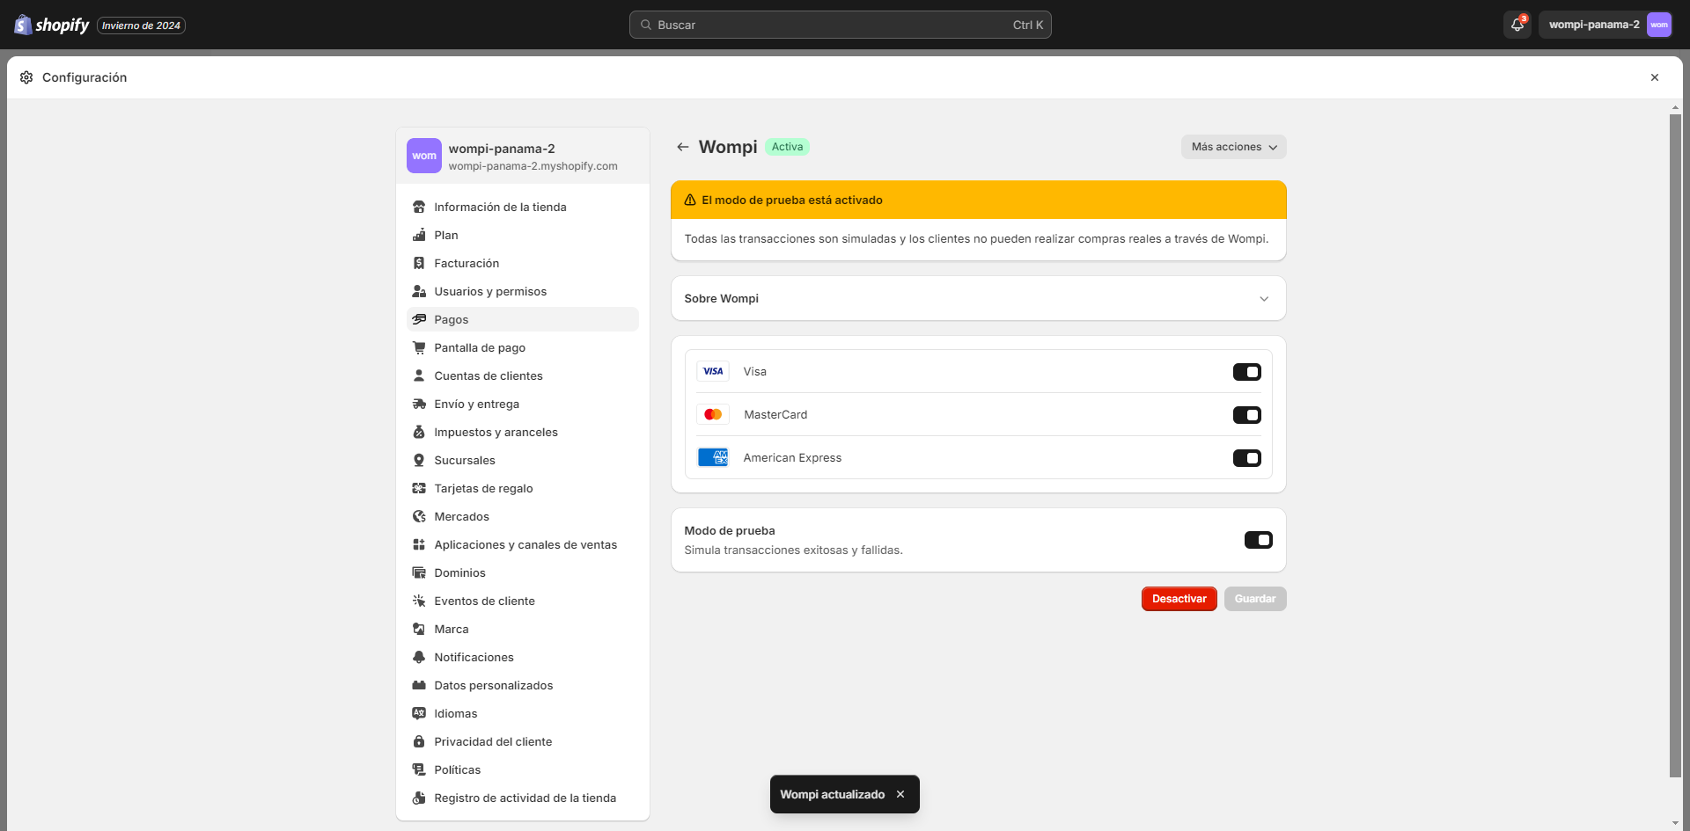Screen dimensions: 1690x831
Task: Click the notification bell with badge
Action: 1516,25
